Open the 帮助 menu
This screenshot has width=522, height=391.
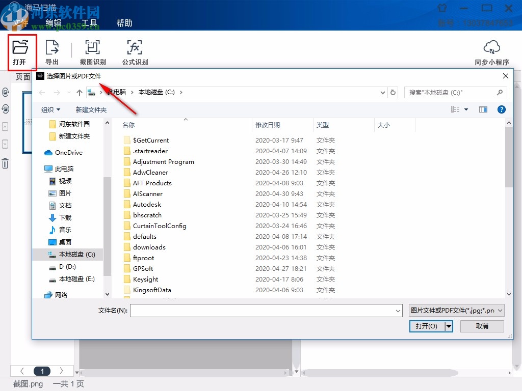(x=124, y=22)
